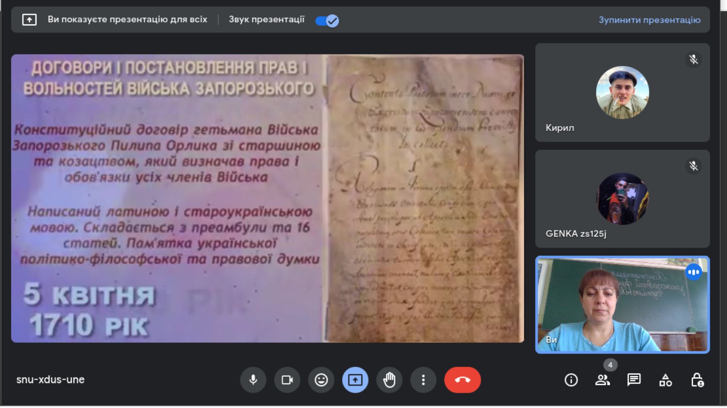Leave the call with red hang-up button
Image resolution: width=727 pixels, height=408 pixels.
(463, 380)
